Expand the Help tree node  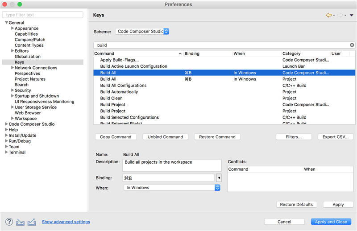[6, 129]
